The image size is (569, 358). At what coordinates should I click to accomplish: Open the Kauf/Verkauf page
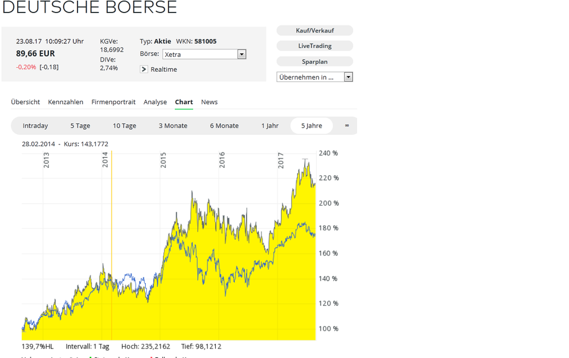pyautogui.click(x=314, y=30)
